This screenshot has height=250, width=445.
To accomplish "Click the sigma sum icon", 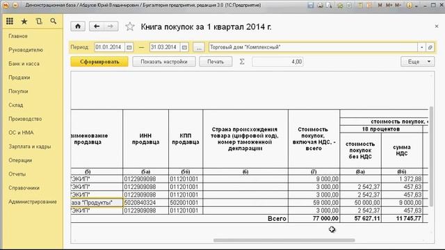I will click(242, 62).
